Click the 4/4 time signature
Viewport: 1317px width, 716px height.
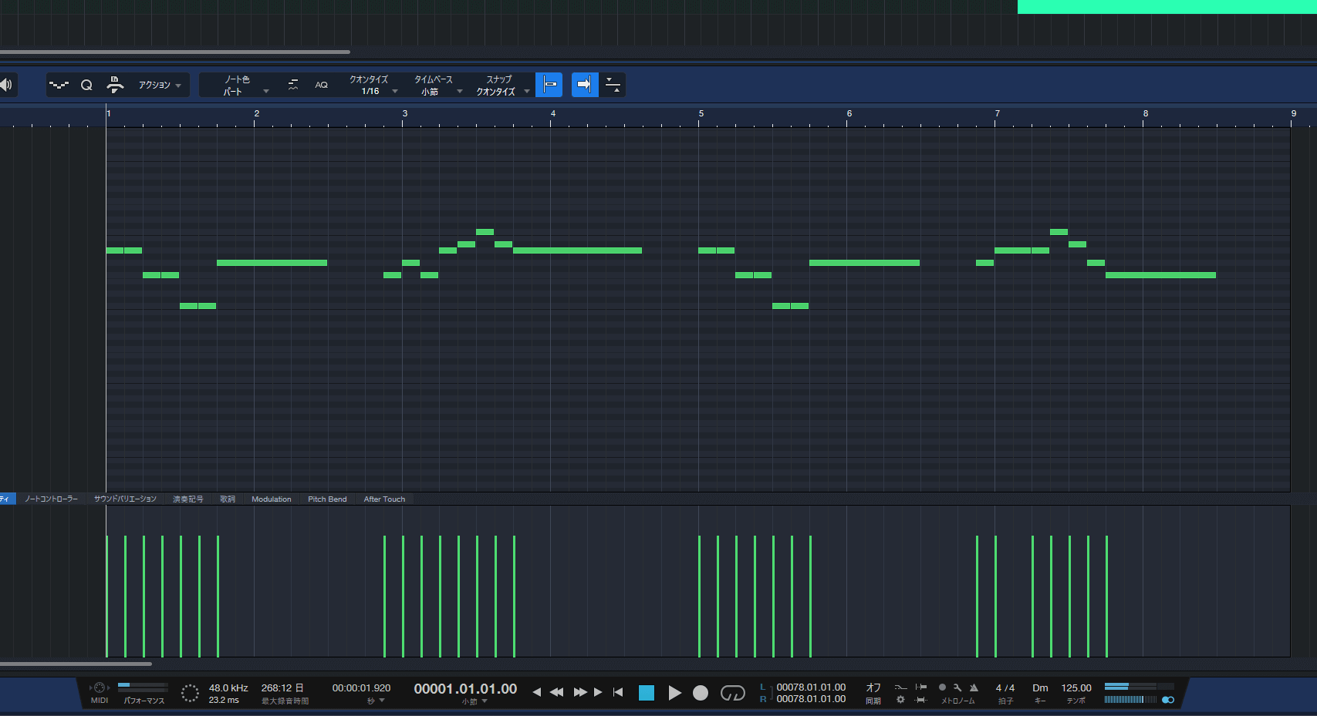pyautogui.click(x=1005, y=688)
